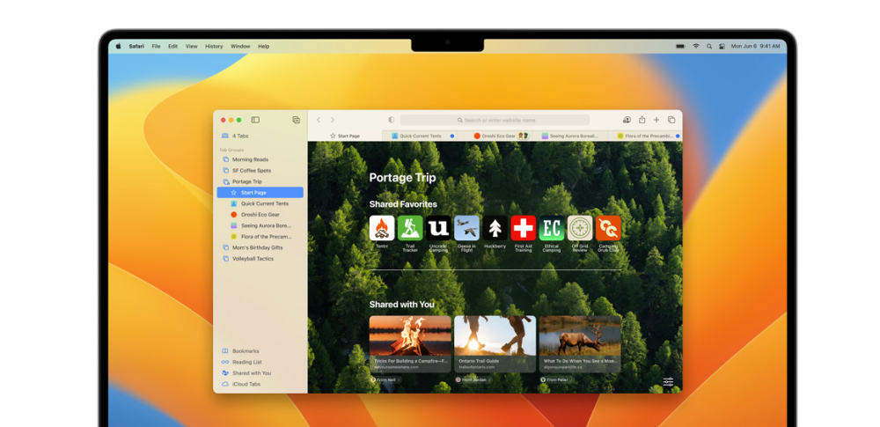880x427 pixels.
Task: Open Reading List in the sidebar
Action: click(x=260, y=362)
